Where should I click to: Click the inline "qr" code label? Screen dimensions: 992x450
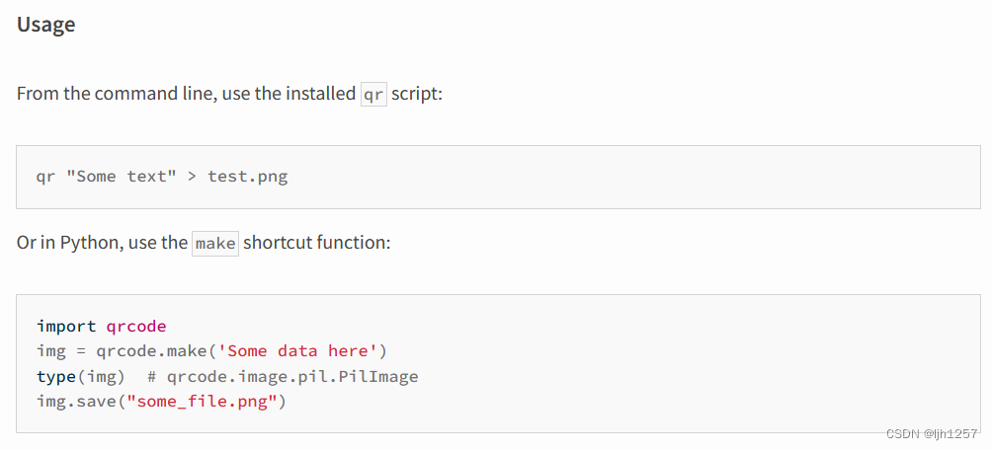click(x=373, y=95)
